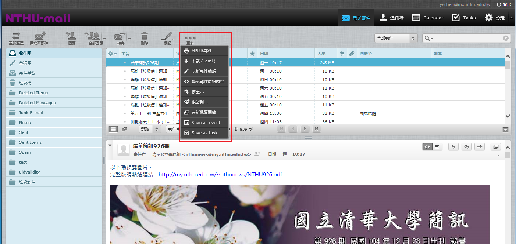Image resolution: width=516 pixels, height=244 pixels.
Task: Click the refresh (重新整理) toolbar icon
Action: point(16,37)
